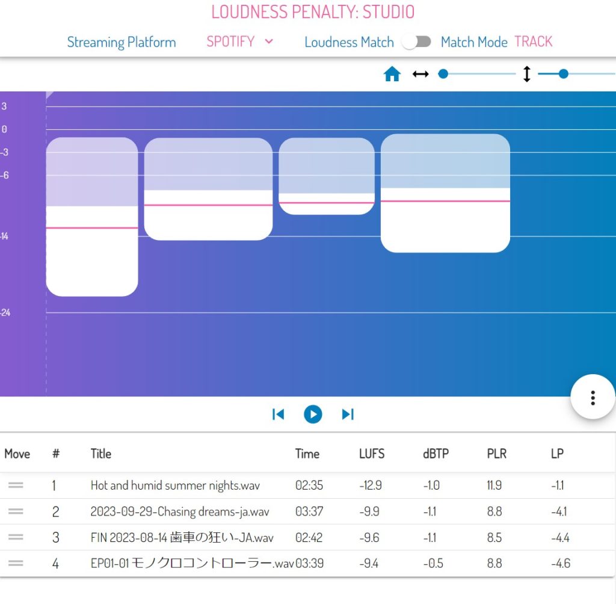Select the 2023-09-29-Chasing dreams-ja.wav row
Viewport: 616px width, 604px height.
(180, 512)
